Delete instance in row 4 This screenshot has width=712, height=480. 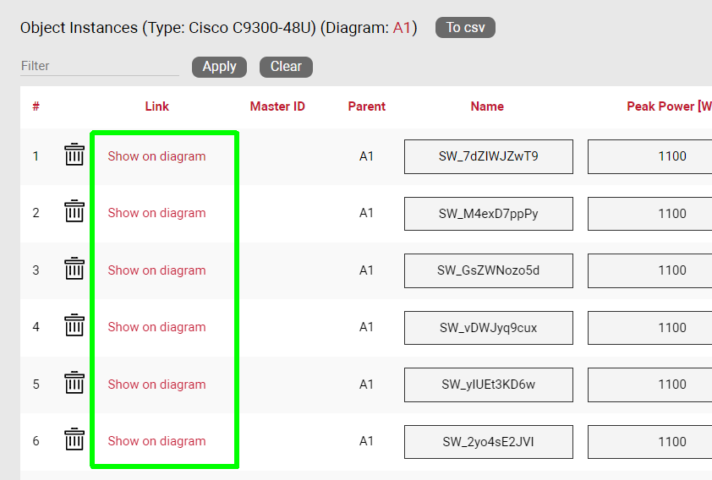pyautogui.click(x=74, y=325)
